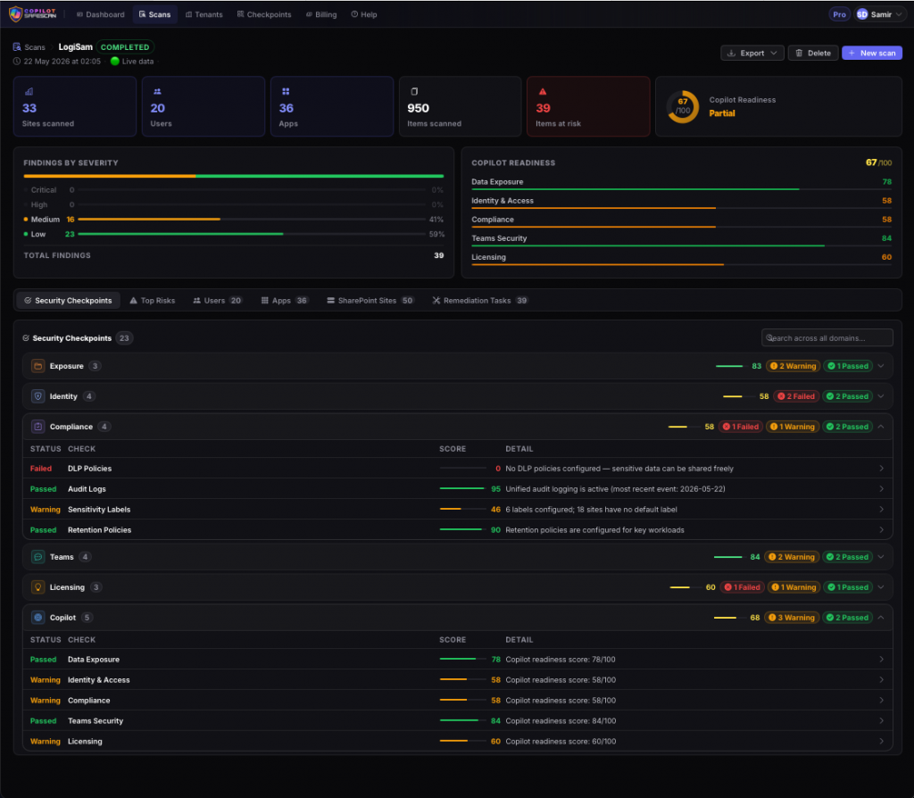Click the Scans breadcrumb icon
The image size is (914, 798).
click(17, 46)
